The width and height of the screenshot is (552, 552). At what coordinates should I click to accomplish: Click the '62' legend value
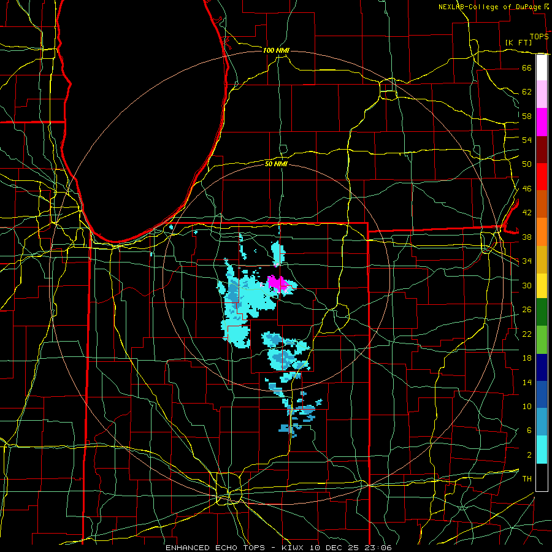point(527,92)
